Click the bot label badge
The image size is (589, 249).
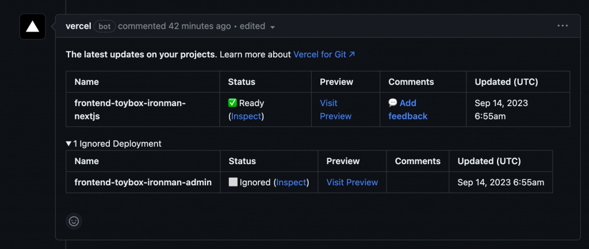tap(105, 26)
